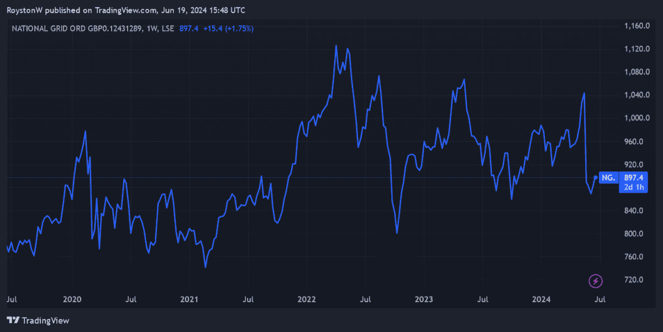This screenshot has width=663, height=332.
Task: Click the purple lightning bolt icon
Action: point(595,281)
